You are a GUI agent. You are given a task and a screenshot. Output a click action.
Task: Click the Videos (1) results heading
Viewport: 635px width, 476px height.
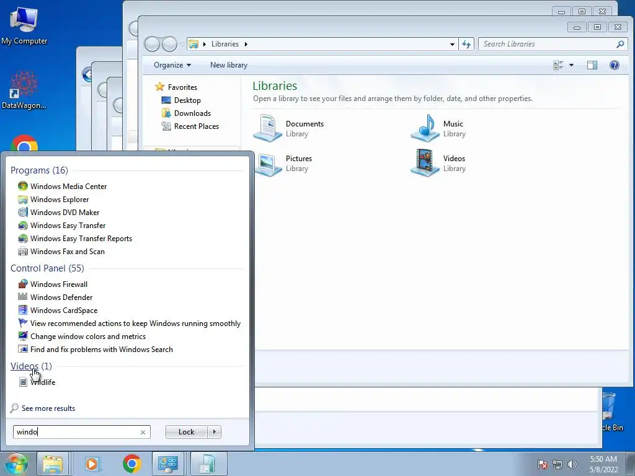31,366
